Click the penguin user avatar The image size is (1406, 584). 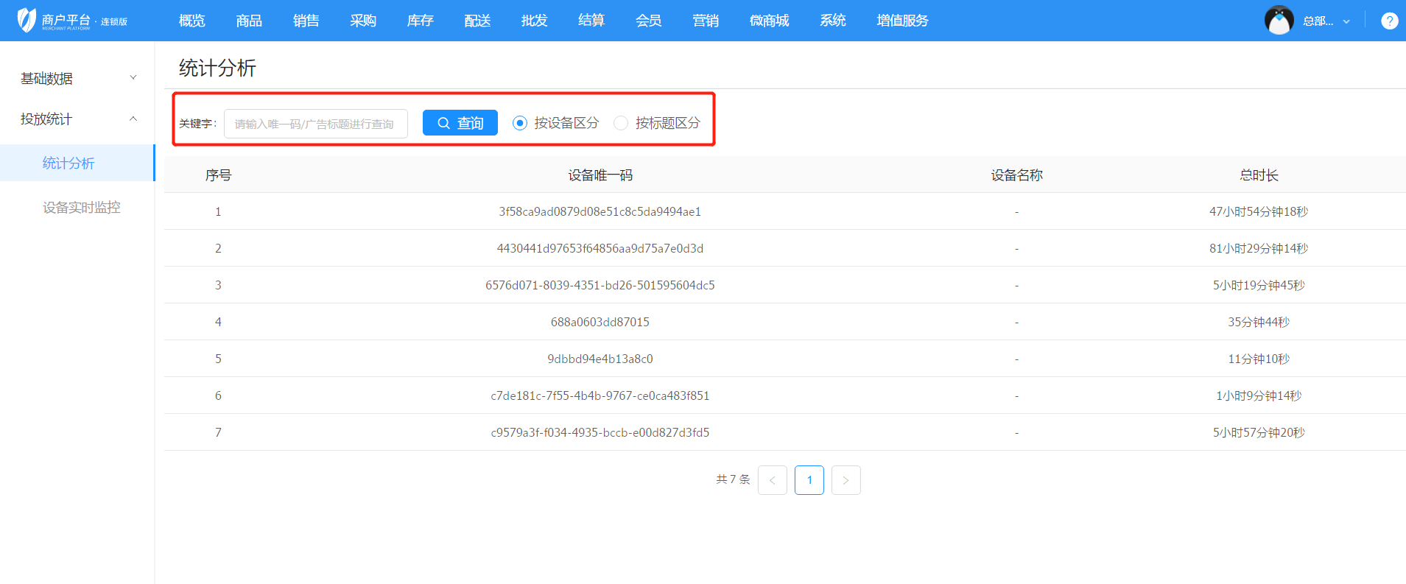coord(1279,21)
